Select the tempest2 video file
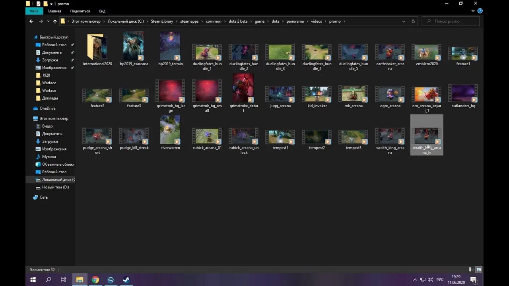 click(x=317, y=140)
